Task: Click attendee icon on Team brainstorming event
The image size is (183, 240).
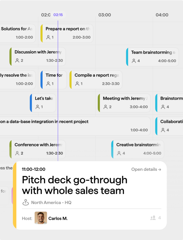Action: [134, 61]
